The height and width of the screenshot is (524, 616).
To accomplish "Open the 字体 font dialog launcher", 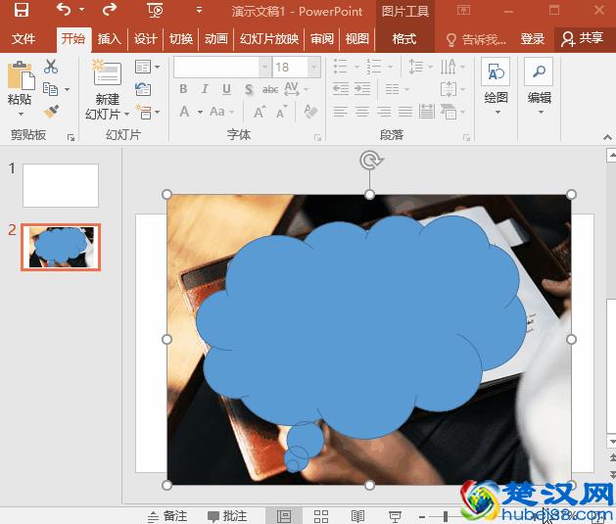I will pos(317,137).
